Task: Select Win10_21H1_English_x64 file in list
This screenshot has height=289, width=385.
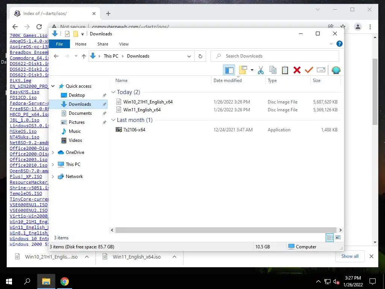Action: click(148, 102)
